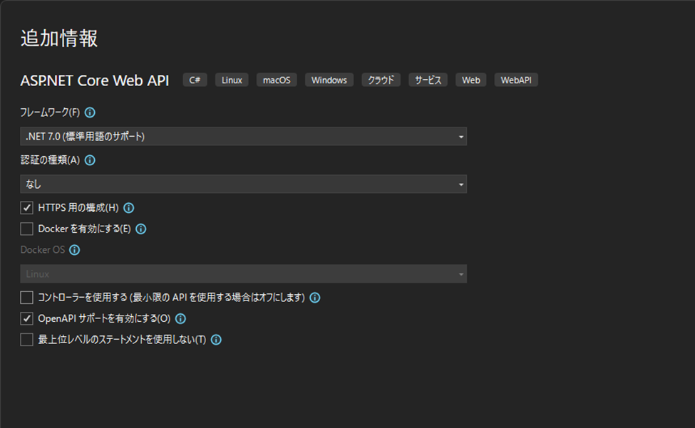Viewport: 695px width, 428px height.
Task: Click the Docker OS label
Action: pyautogui.click(x=43, y=250)
